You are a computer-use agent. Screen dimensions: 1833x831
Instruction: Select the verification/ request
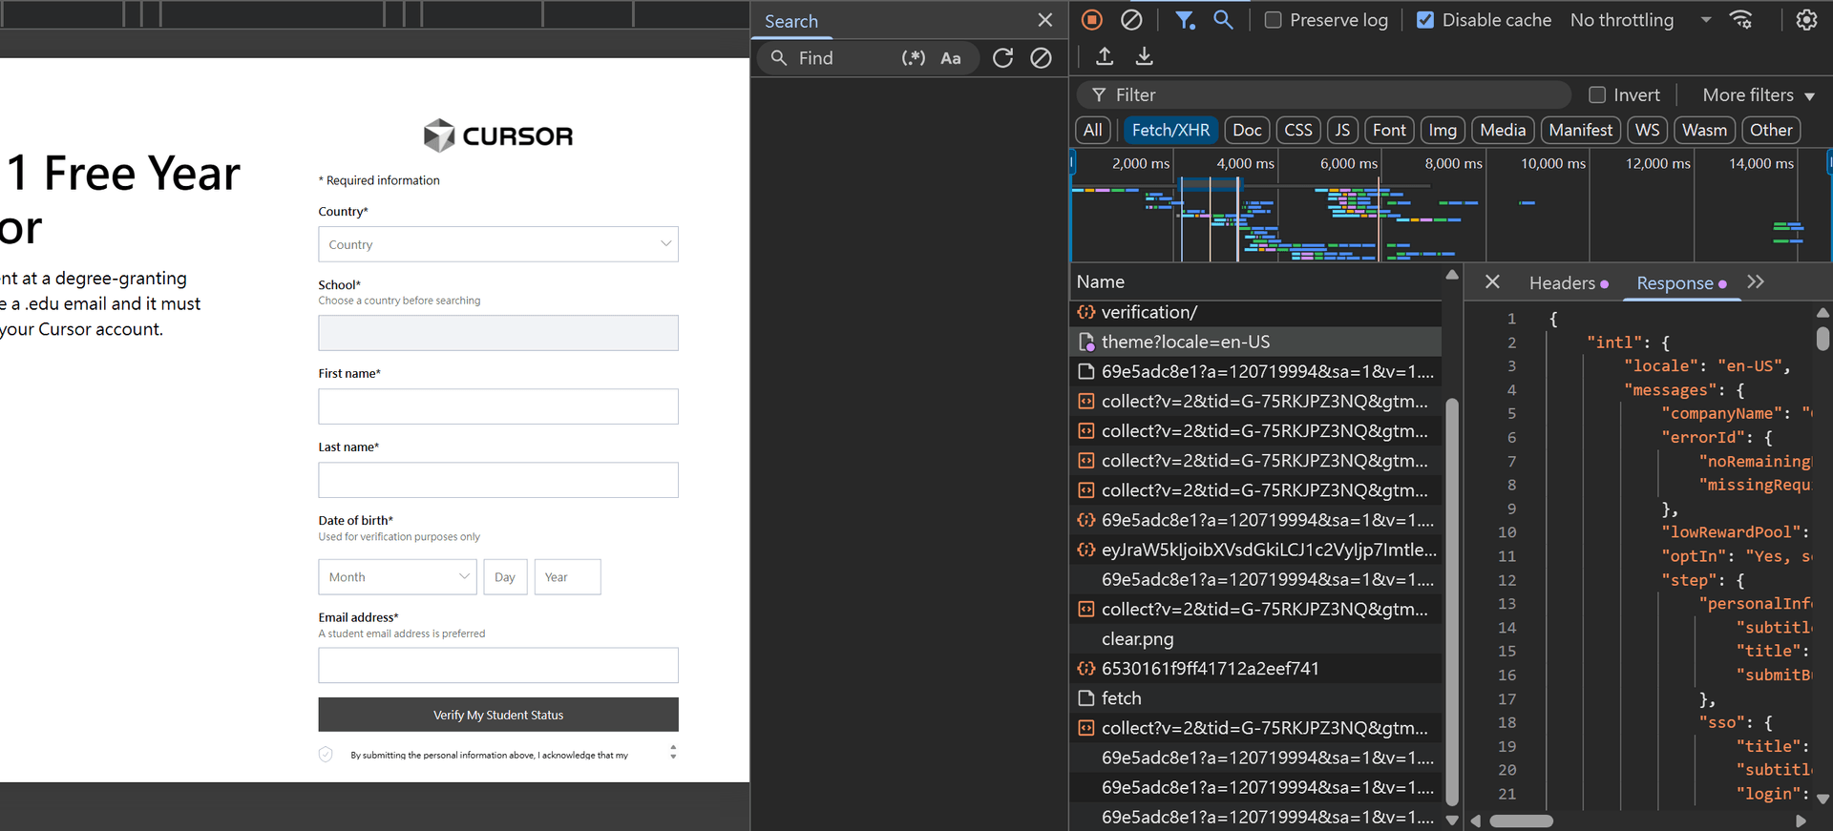point(1255,312)
